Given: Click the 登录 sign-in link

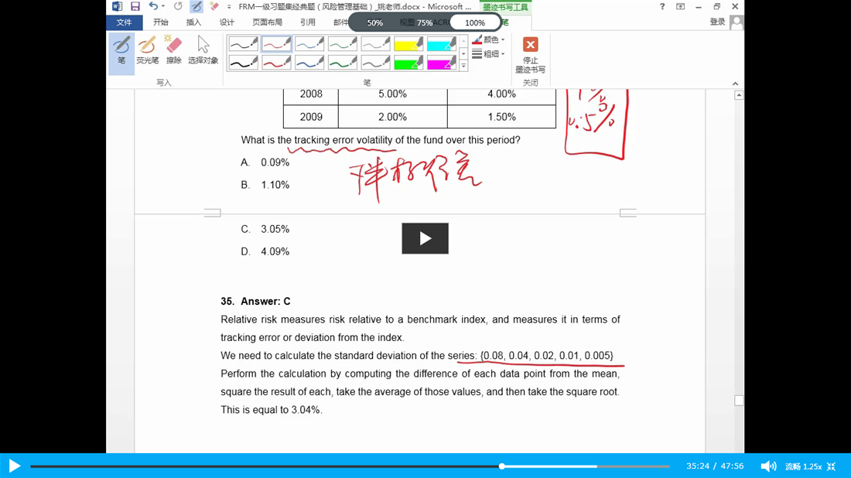Looking at the screenshot, I should [x=717, y=22].
